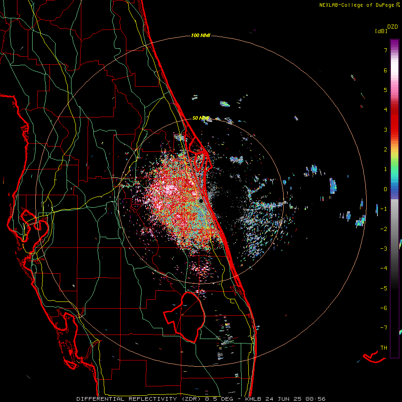The height and width of the screenshot is (402, 402).
Task: Click the black radar site dot at KMLB
Action: click(201, 201)
